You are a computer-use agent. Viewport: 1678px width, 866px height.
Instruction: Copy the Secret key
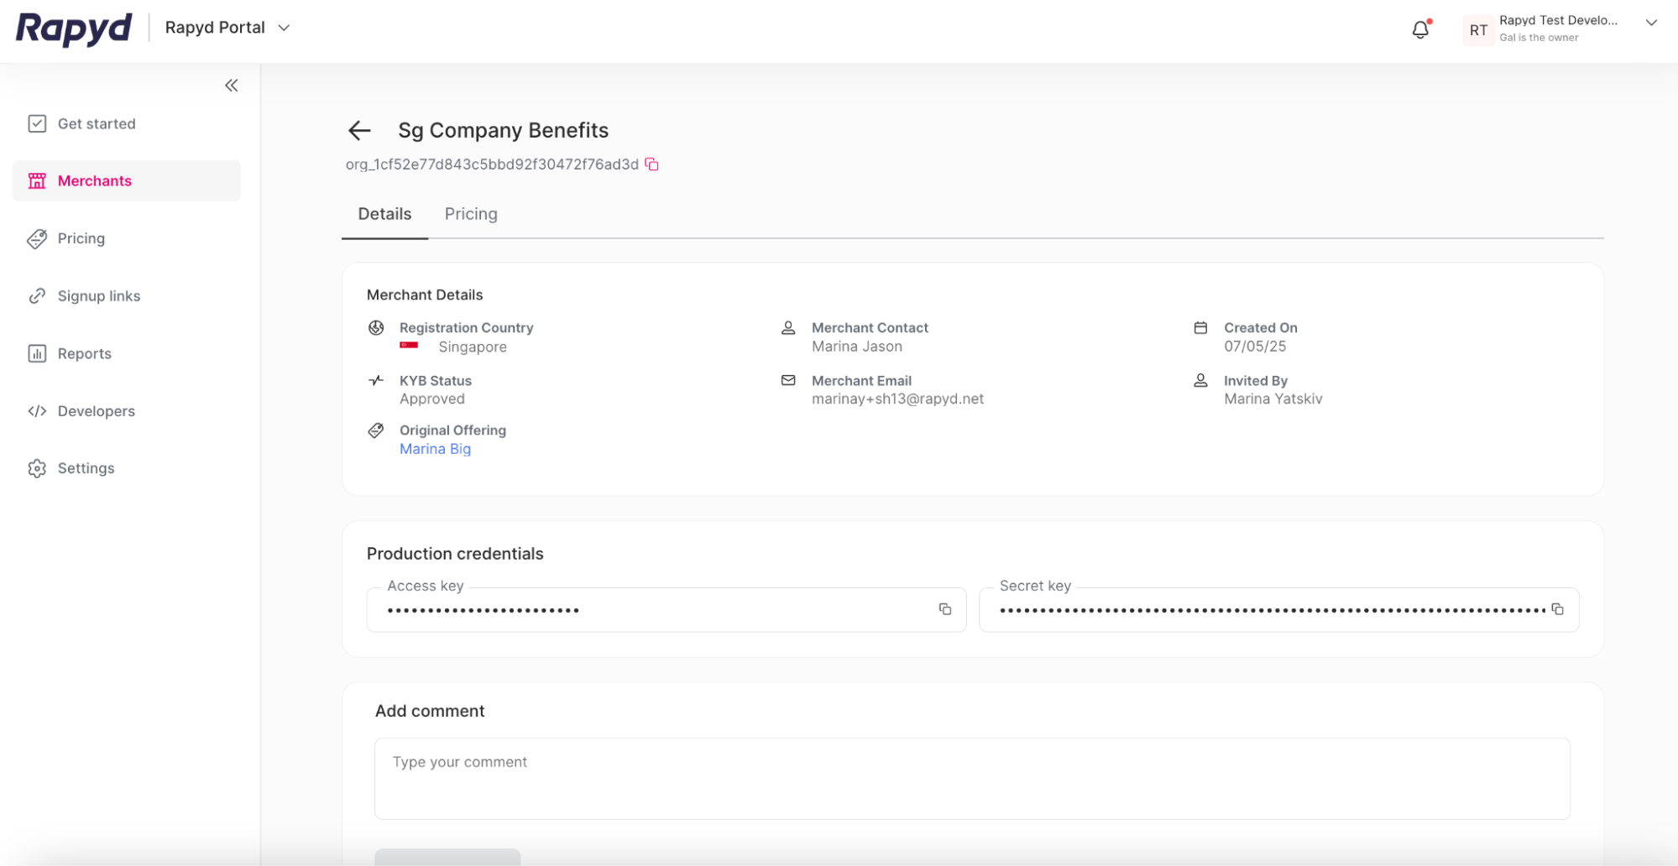tap(1557, 609)
